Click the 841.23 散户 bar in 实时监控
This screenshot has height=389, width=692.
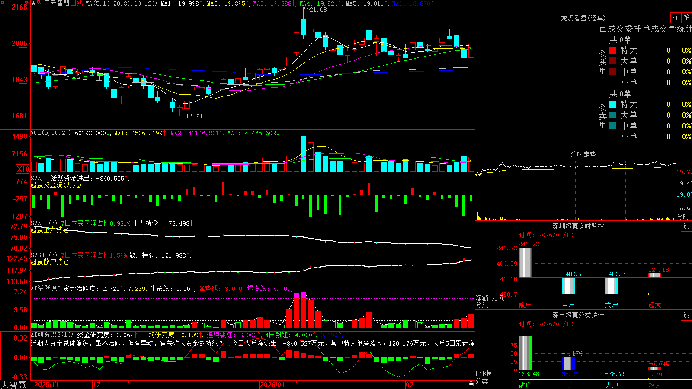525,262
